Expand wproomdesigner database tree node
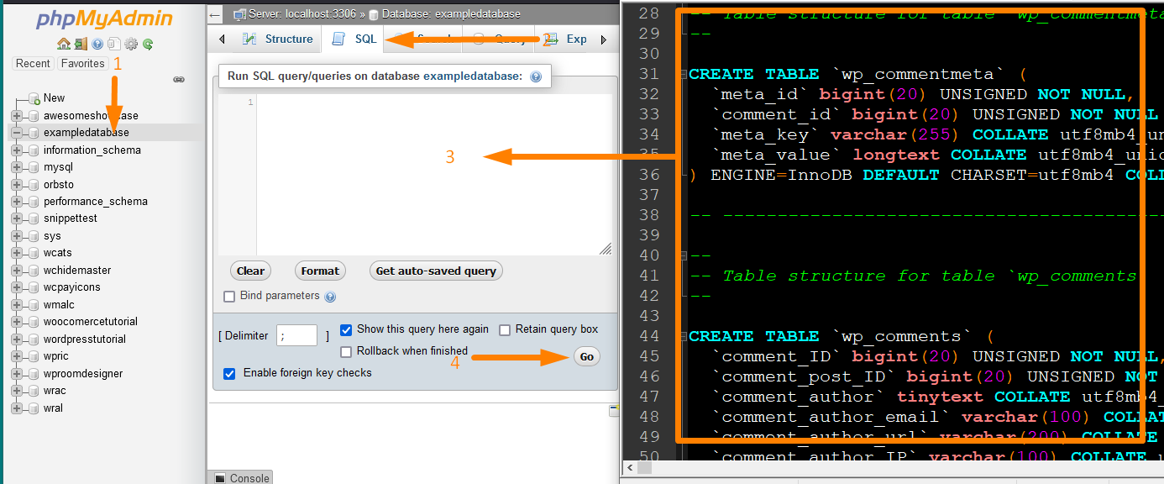1164x484 pixels. (17, 374)
